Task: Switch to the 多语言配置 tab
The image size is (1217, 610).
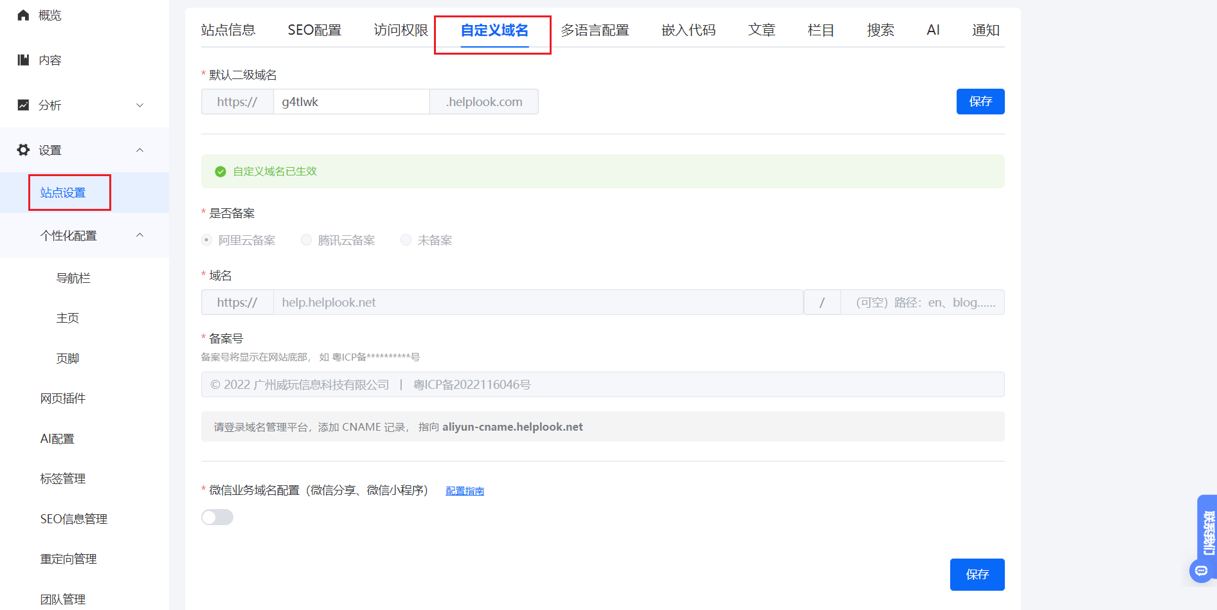Action: 595,30
